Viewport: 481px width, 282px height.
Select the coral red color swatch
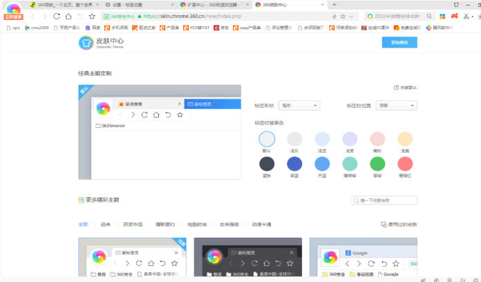click(x=405, y=164)
